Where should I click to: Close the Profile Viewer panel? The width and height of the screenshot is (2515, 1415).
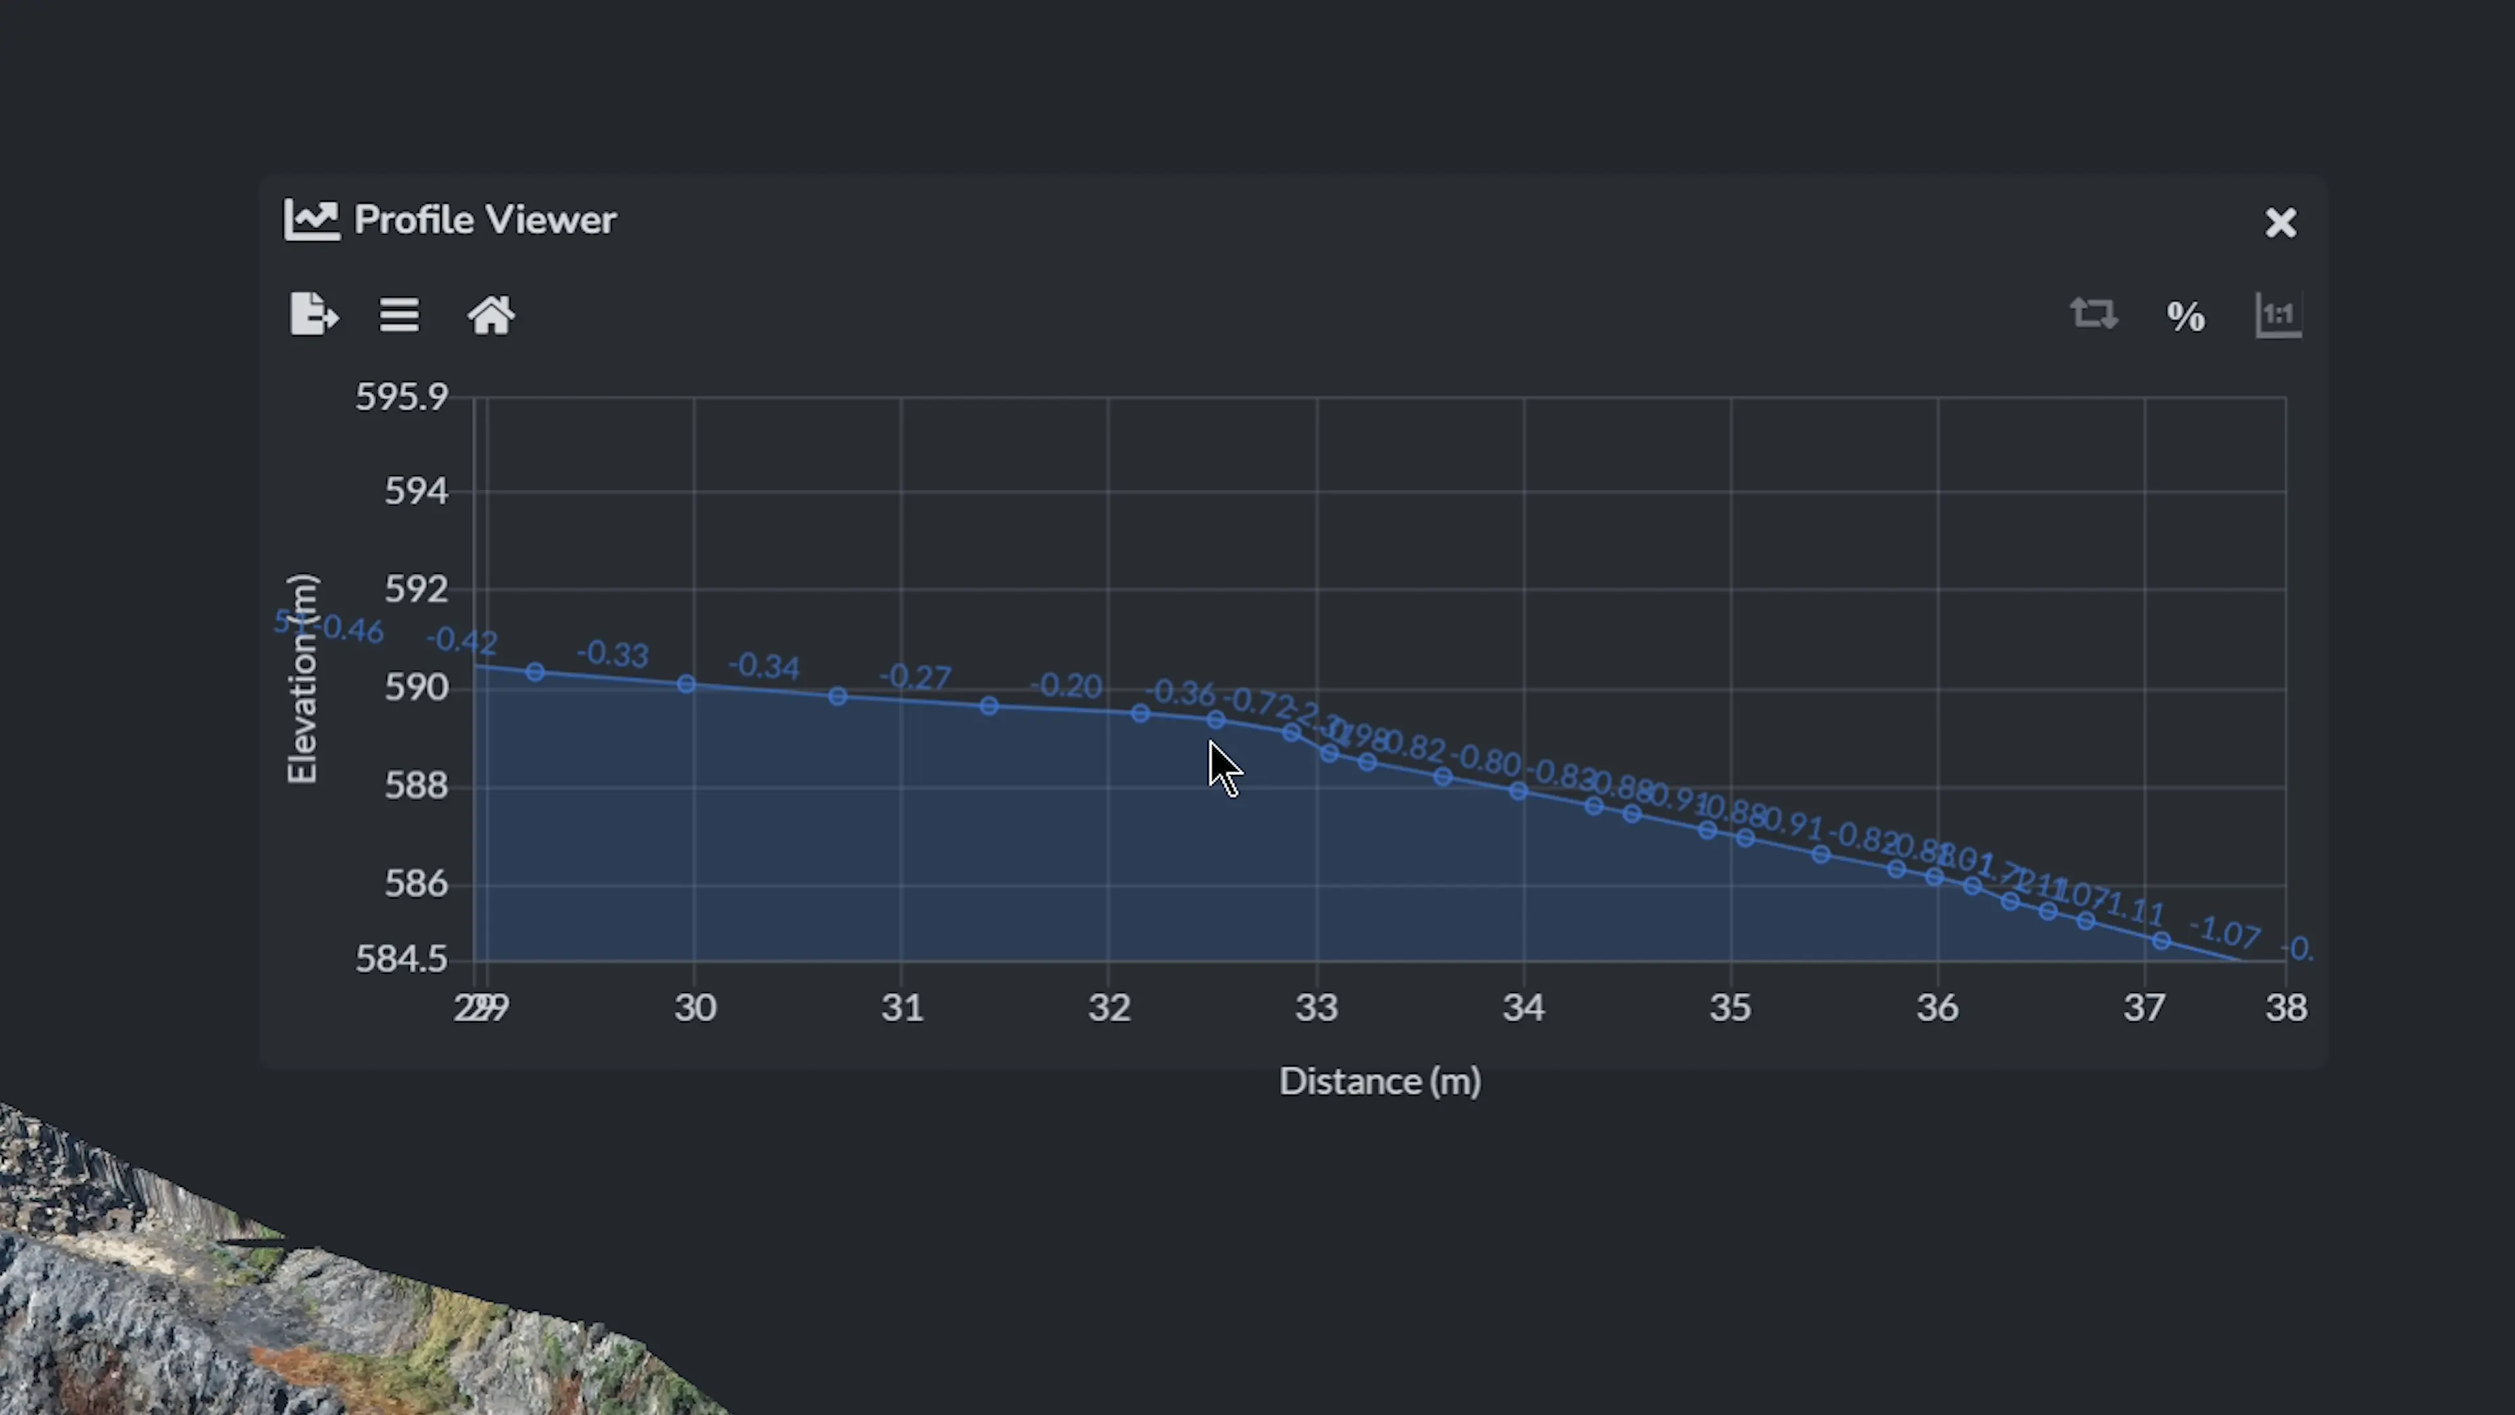coord(2281,223)
